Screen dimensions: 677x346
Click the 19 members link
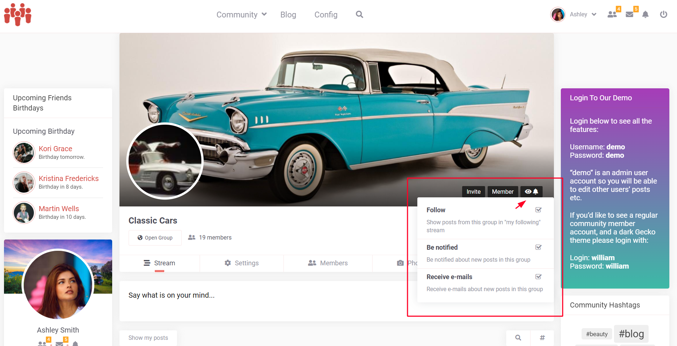(x=210, y=237)
